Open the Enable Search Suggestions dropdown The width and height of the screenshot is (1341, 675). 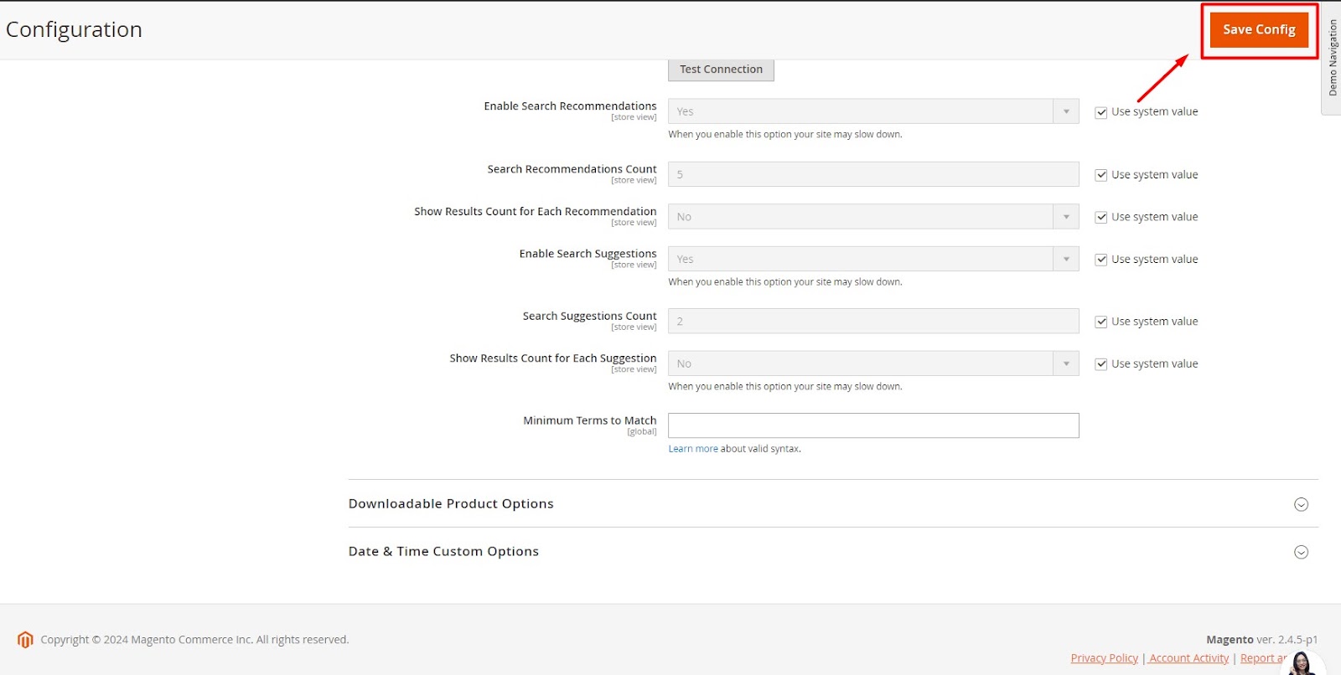pos(872,259)
